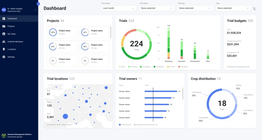Click the Projects list scrollbar
This screenshot has width=262, height=140.
click(x=111, y=32)
